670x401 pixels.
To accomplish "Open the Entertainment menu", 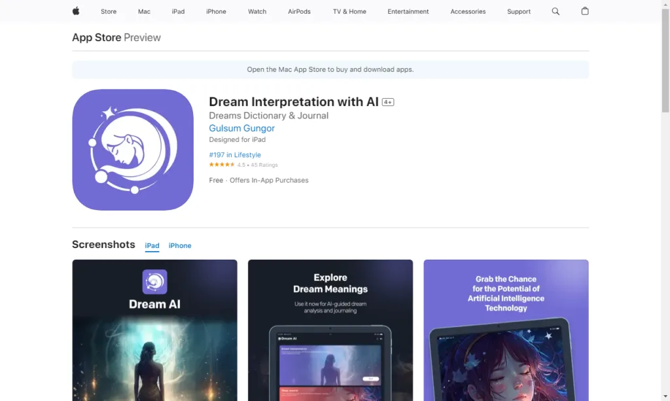I will [408, 12].
